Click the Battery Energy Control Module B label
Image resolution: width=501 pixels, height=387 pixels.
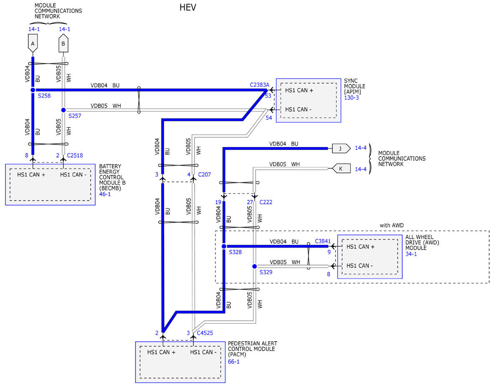[113, 177]
